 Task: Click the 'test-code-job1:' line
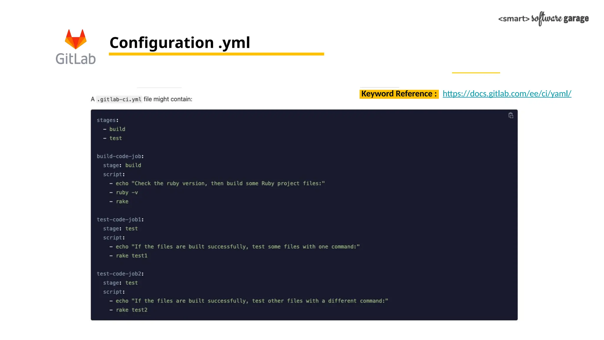120,219
